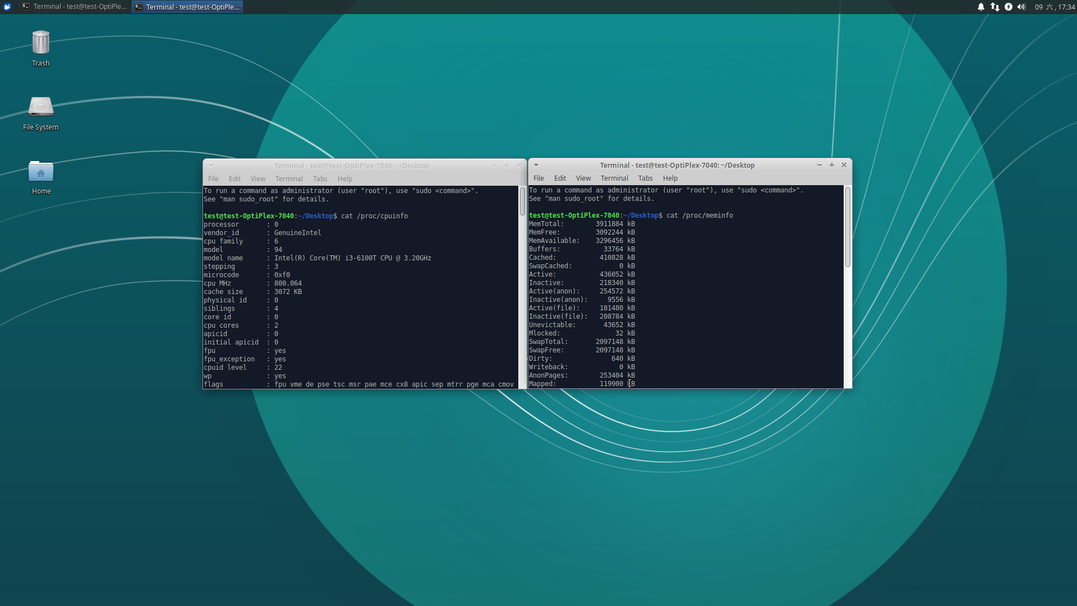Open window menu arrow of meminfo terminal
This screenshot has height=606, width=1077.
pos(536,165)
